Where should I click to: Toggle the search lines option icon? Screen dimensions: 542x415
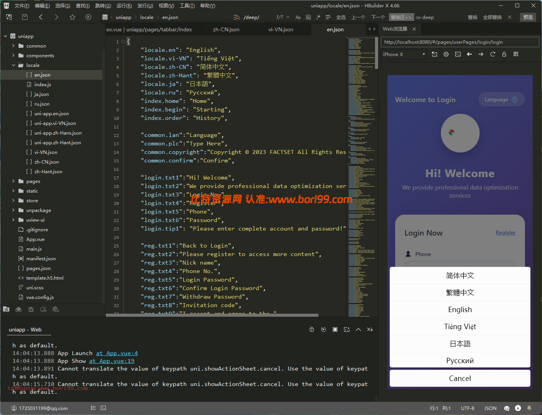tap(328, 17)
